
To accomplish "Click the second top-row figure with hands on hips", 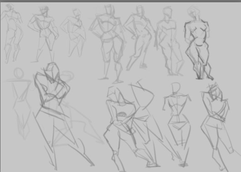I will click(x=43, y=34).
